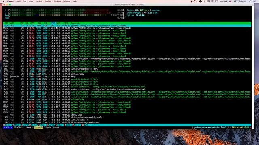Switch to tmux window 4:bash
The width and height of the screenshot is (259, 145).
tap(56, 128)
